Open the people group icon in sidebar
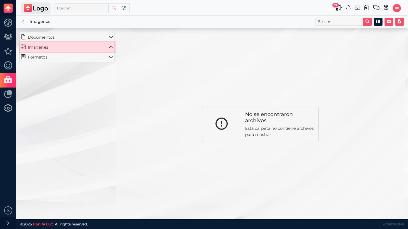This screenshot has width=408, height=229. click(8, 37)
